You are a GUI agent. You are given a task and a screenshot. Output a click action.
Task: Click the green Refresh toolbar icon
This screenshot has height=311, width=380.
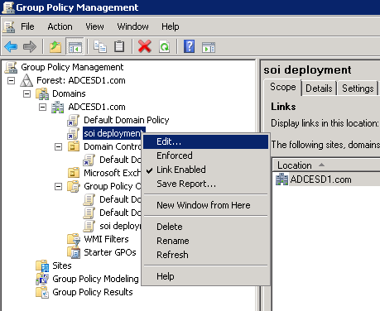pyautogui.click(x=165, y=46)
